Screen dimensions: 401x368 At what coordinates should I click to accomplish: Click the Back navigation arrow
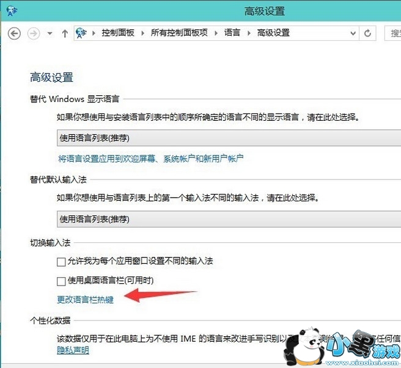(x=14, y=34)
